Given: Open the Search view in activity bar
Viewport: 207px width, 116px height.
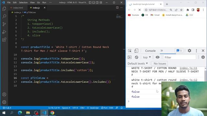Looking at the screenshot, I should pyautogui.click(x=4, y=16).
